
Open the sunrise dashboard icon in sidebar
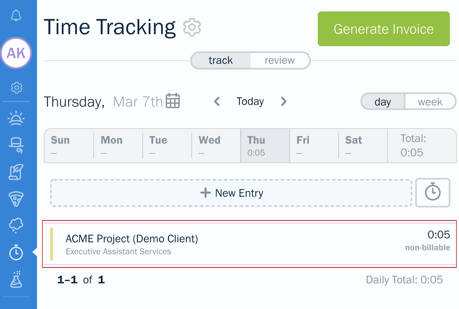pyautogui.click(x=16, y=118)
